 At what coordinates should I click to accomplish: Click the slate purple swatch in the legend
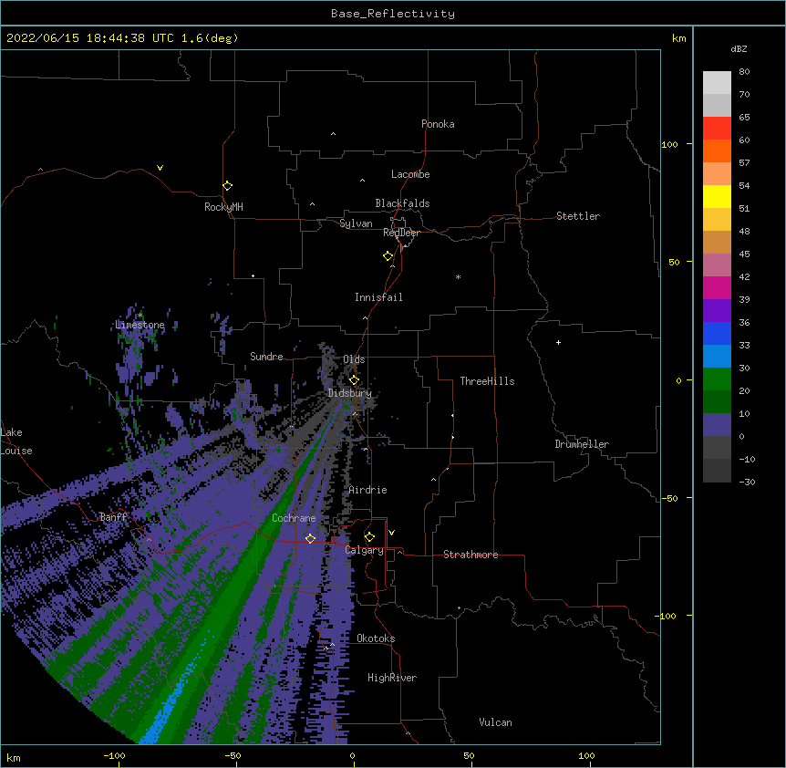717,425
